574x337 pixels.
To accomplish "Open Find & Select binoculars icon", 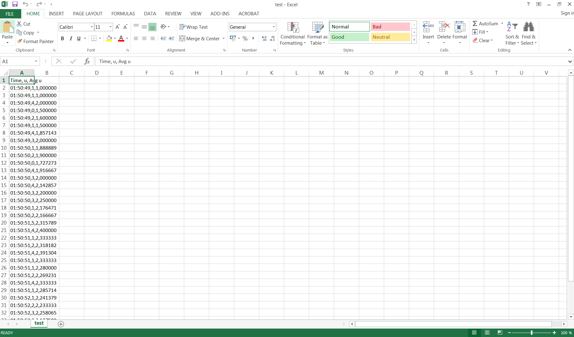I will coord(528,27).
